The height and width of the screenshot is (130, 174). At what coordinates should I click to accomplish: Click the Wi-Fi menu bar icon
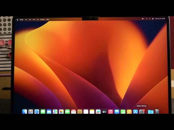pyautogui.click(x=147, y=19)
